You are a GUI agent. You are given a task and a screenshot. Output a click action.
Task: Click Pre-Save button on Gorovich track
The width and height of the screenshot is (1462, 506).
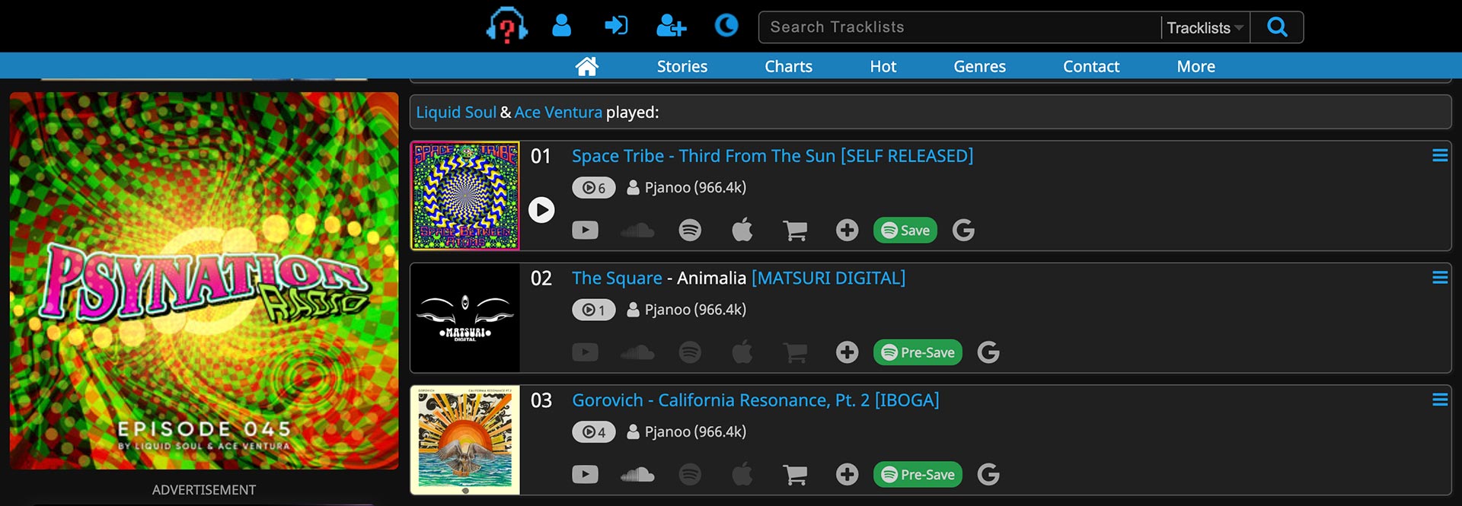[x=918, y=474]
